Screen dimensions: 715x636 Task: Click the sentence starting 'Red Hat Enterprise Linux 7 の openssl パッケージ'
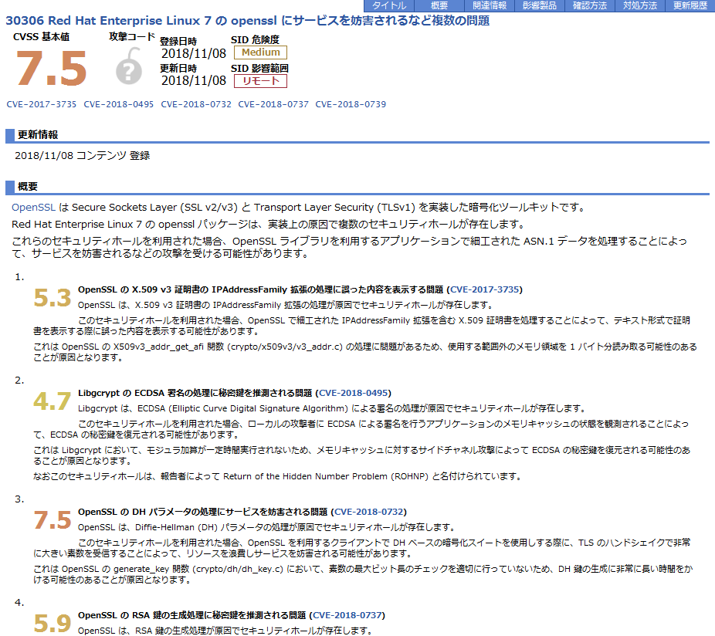click(269, 225)
